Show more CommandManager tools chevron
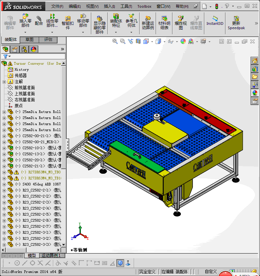Viewport: 260px width, 276px height. 256,23
